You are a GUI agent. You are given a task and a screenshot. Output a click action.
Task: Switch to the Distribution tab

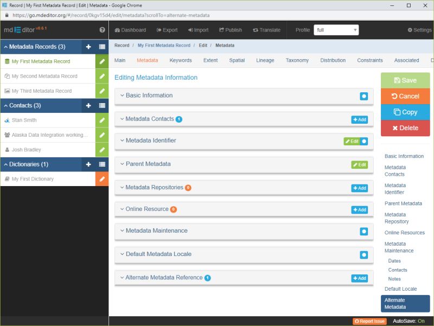[x=333, y=60]
